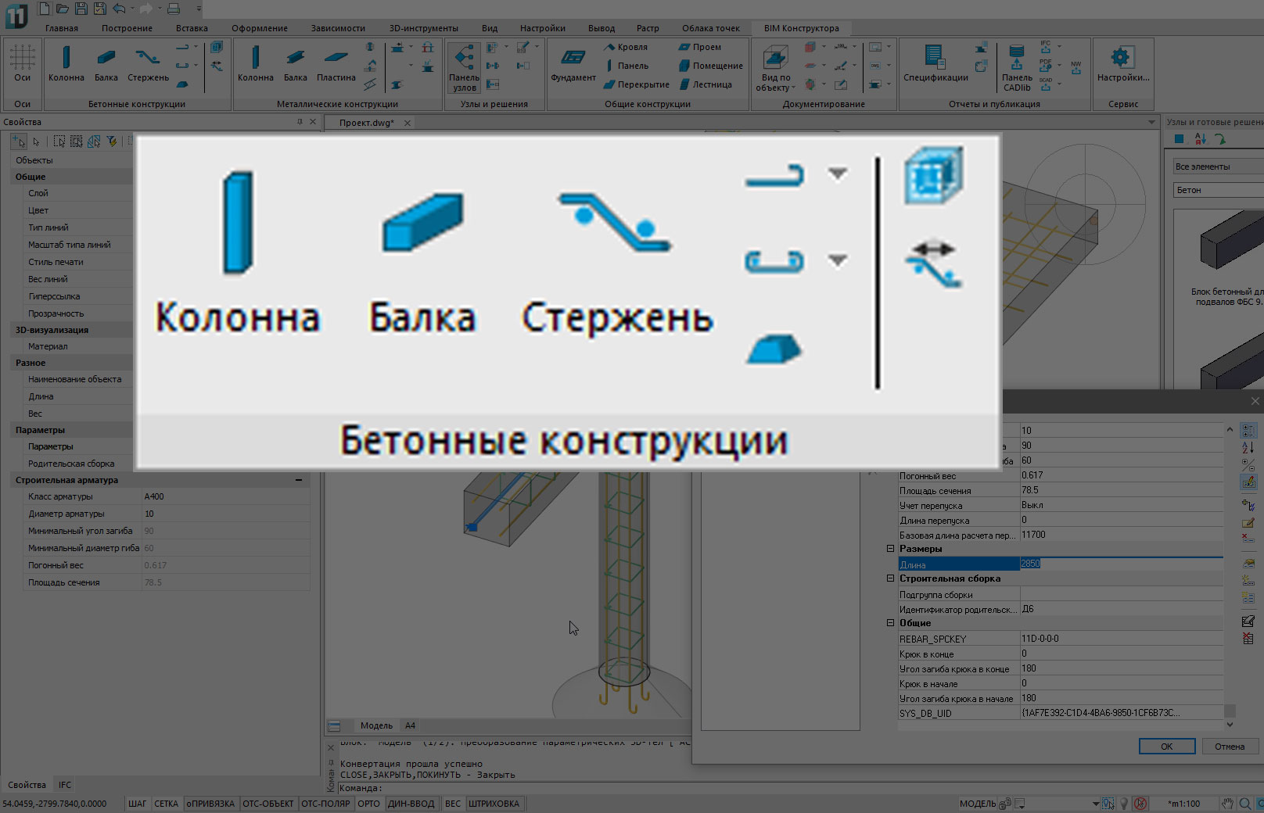Click the categorized view icon atop dialog toolbar
The width and height of the screenshot is (1264, 813).
[x=1248, y=431]
